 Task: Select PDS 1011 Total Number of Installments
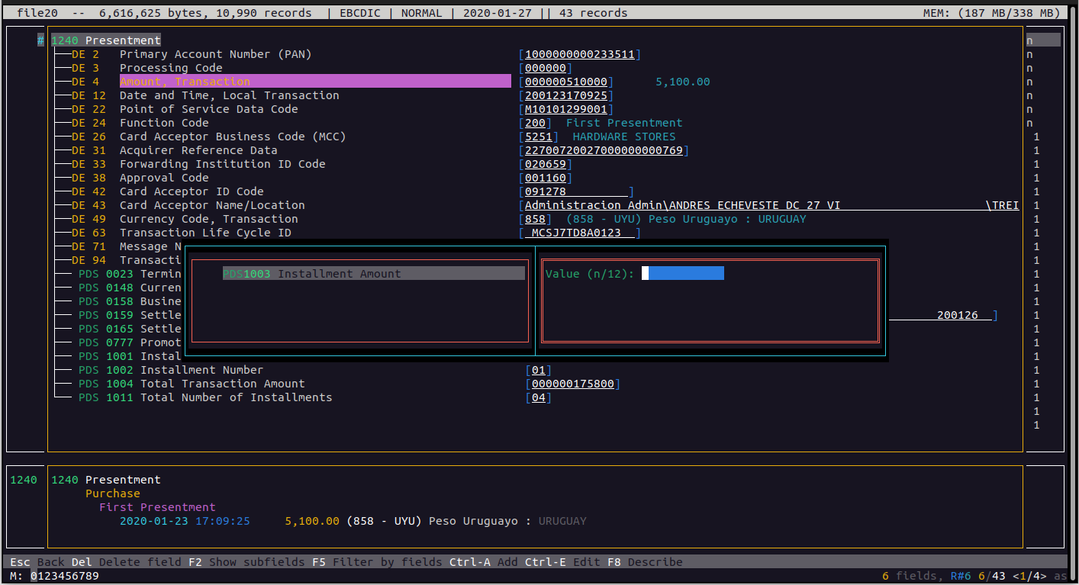coord(236,397)
